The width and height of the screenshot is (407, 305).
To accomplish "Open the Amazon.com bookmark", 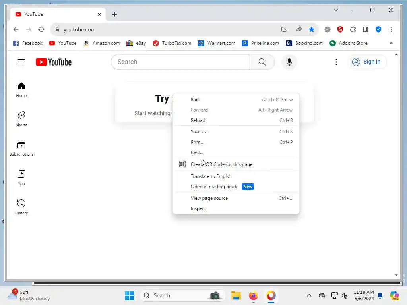I will click(102, 43).
